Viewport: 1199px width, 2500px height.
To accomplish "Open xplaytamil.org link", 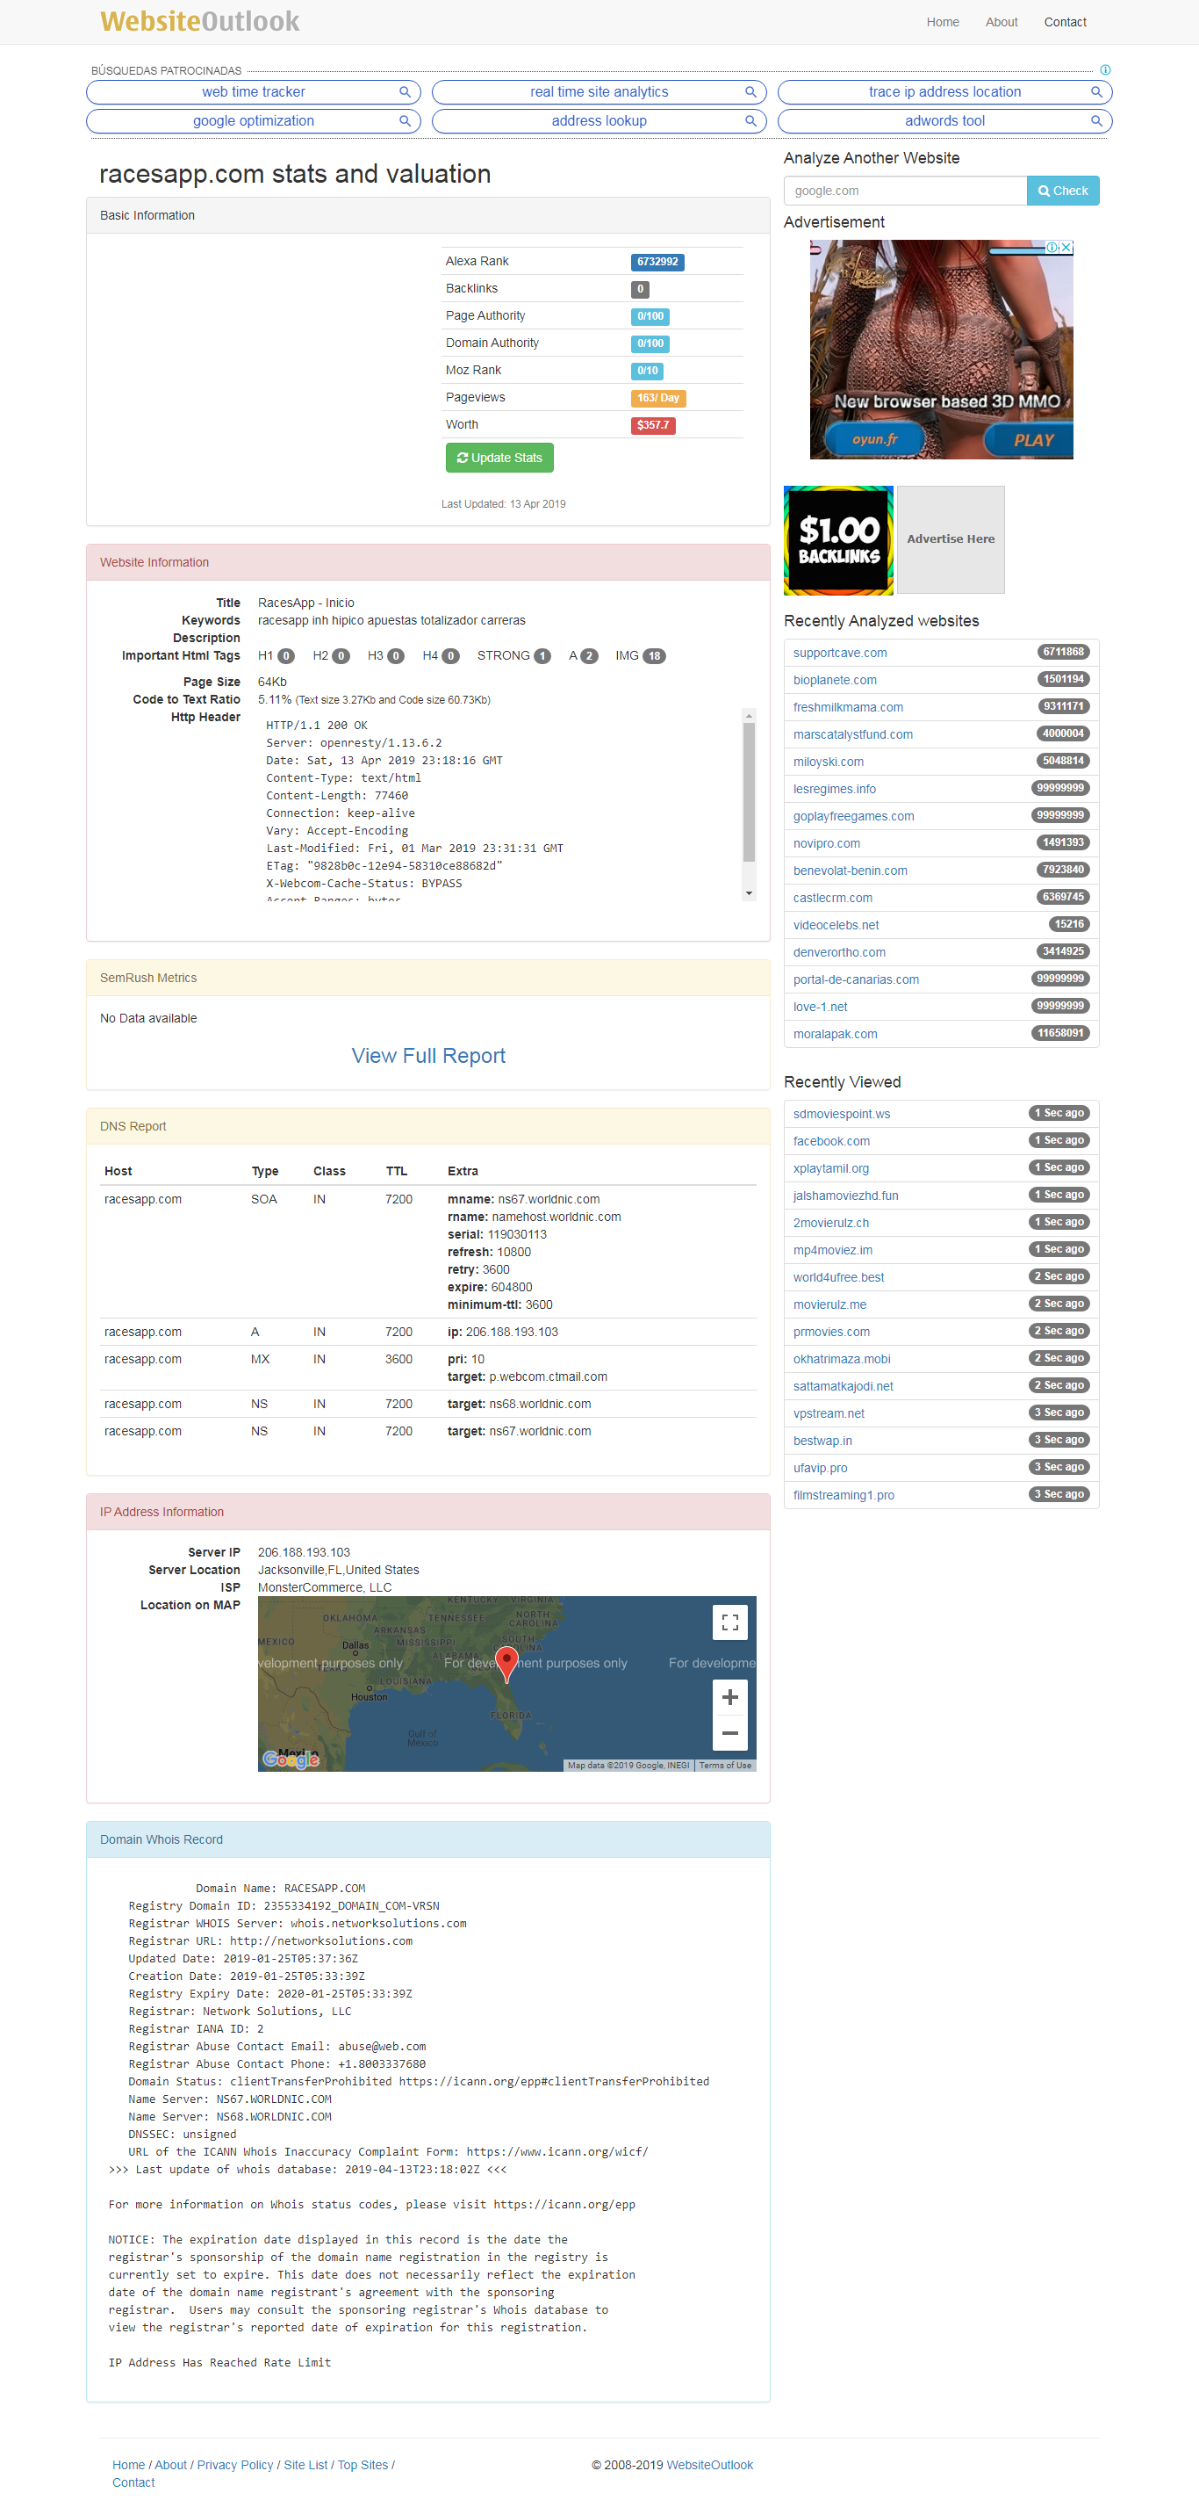I will click(830, 1168).
